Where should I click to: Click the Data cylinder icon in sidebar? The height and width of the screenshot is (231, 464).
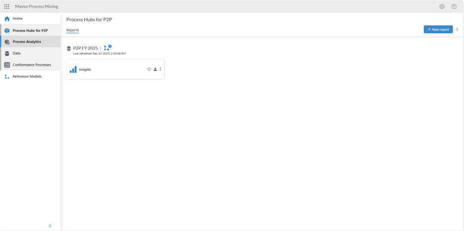click(x=7, y=53)
